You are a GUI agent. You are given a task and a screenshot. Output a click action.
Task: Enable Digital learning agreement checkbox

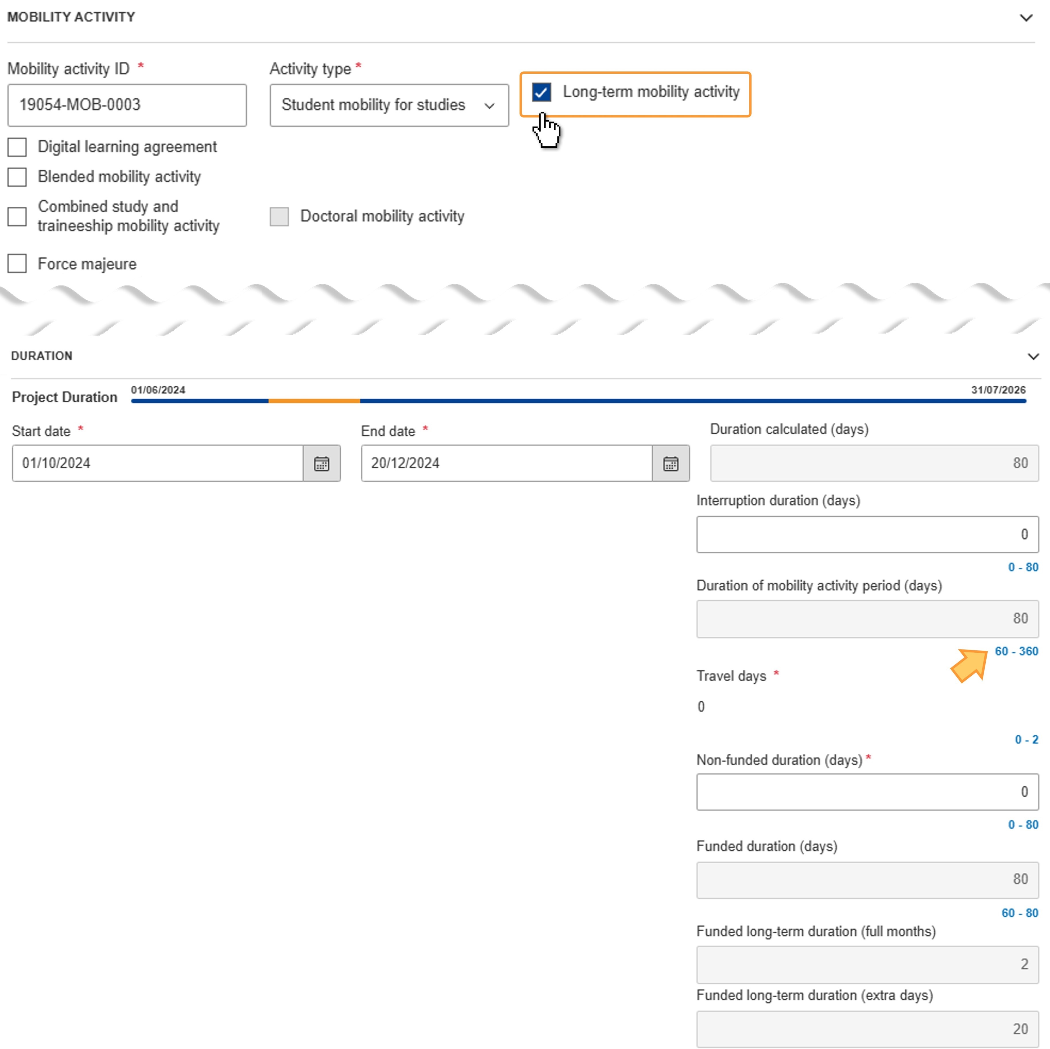click(17, 147)
